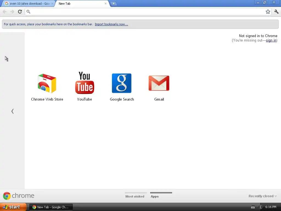Click the chrome logo in the footer

click(19, 196)
